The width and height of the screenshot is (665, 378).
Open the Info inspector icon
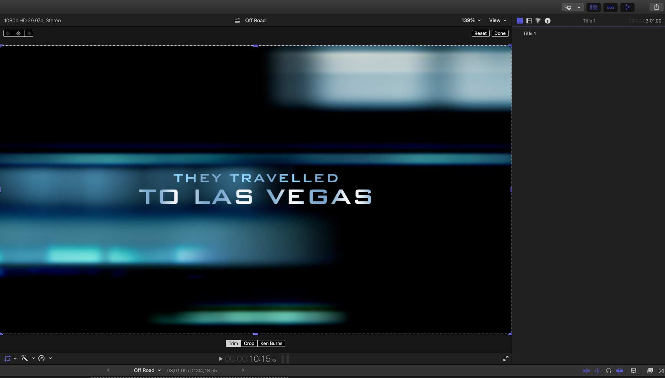tap(548, 21)
